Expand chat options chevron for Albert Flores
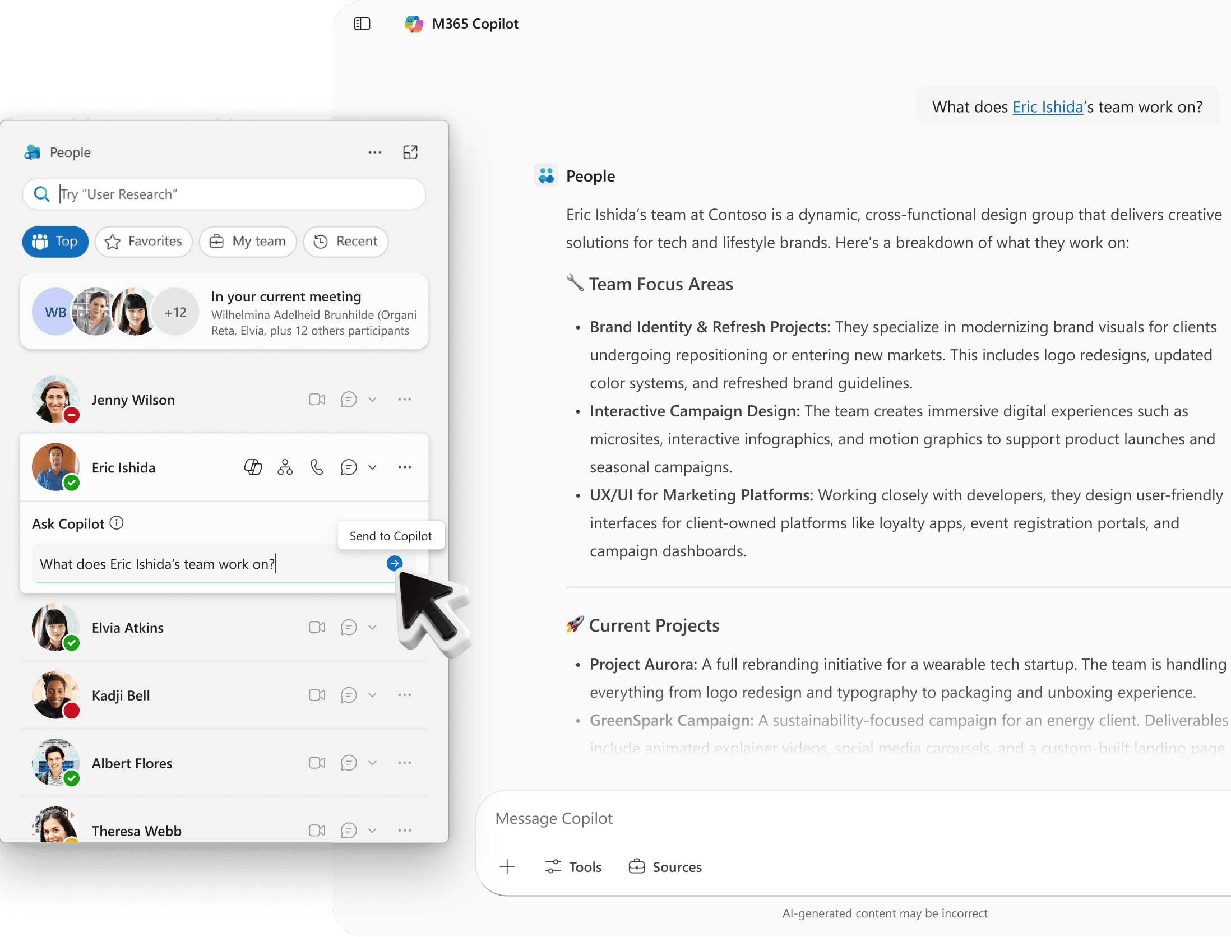Viewport: 1231px width, 937px height. click(372, 763)
